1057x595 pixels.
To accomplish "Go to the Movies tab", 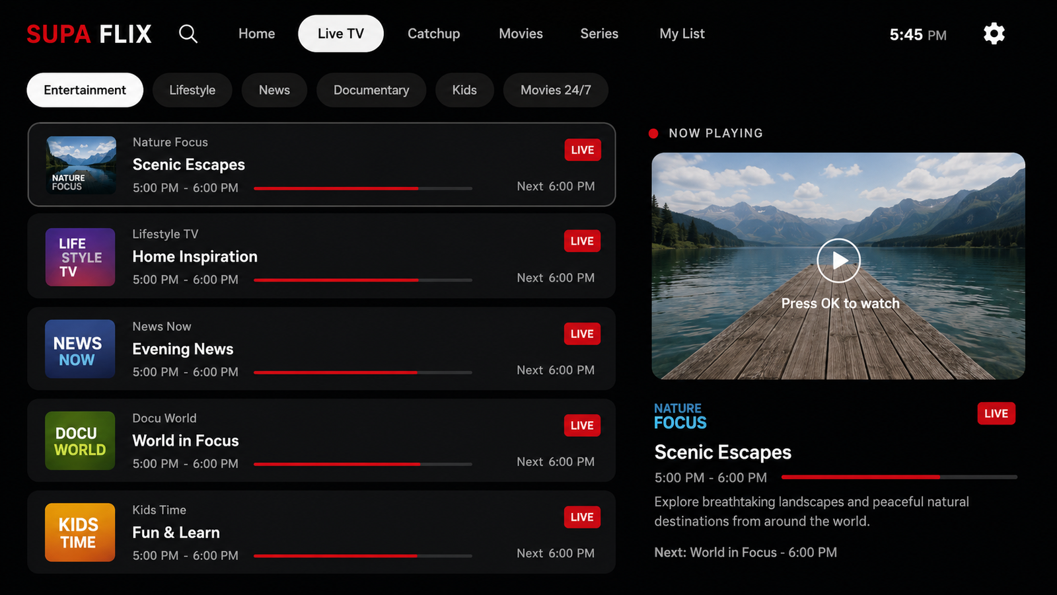I will point(521,34).
